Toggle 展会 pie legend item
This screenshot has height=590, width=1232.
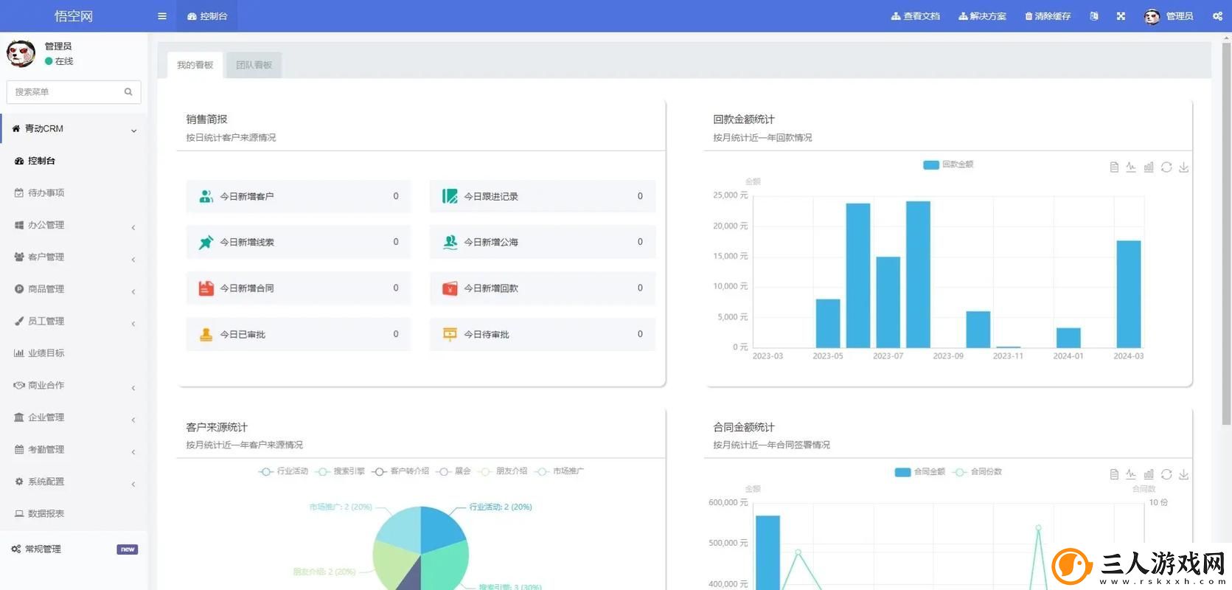coord(453,471)
